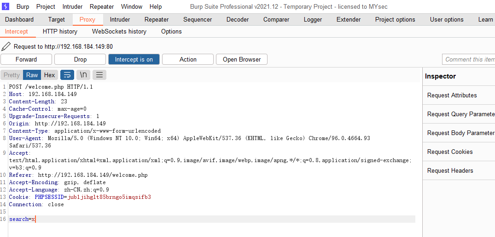Open the Action dropdown button
This screenshot has width=495, height=237.
188,60
